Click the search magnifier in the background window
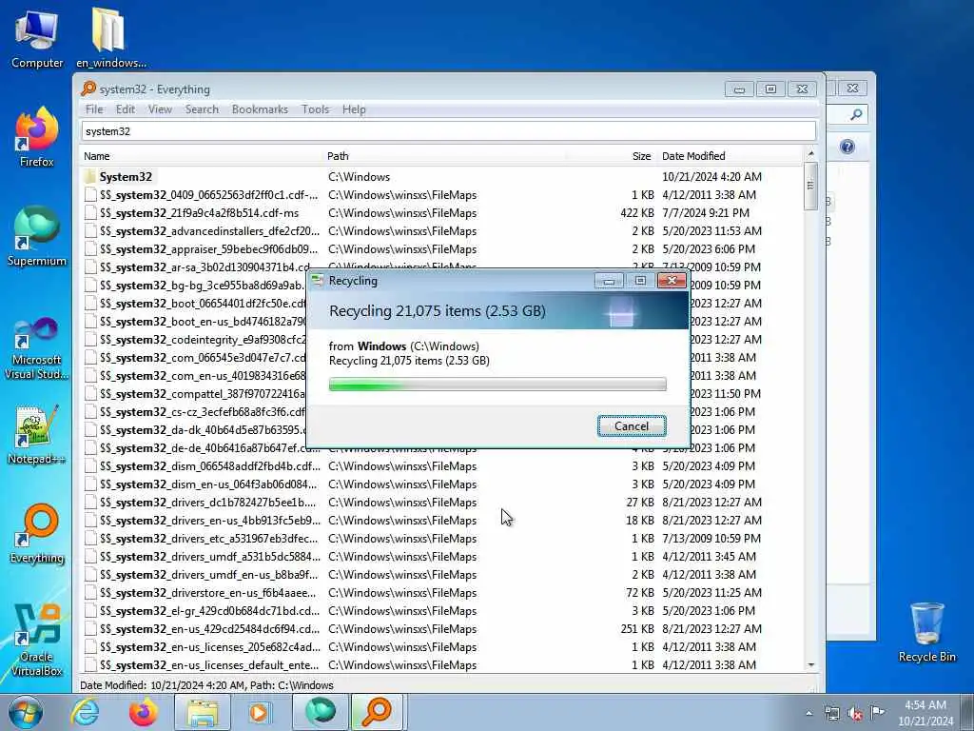The width and height of the screenshot is (974, 731). (856, 114)
